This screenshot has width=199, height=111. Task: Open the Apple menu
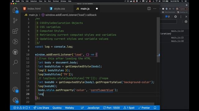[13, 1]
